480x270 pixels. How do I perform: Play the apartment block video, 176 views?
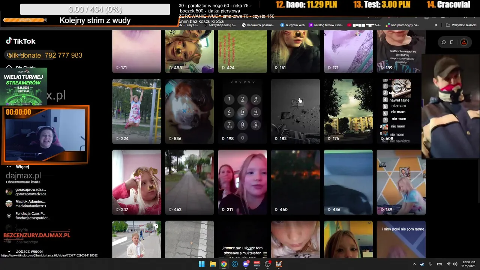click(x=348, y=111)
